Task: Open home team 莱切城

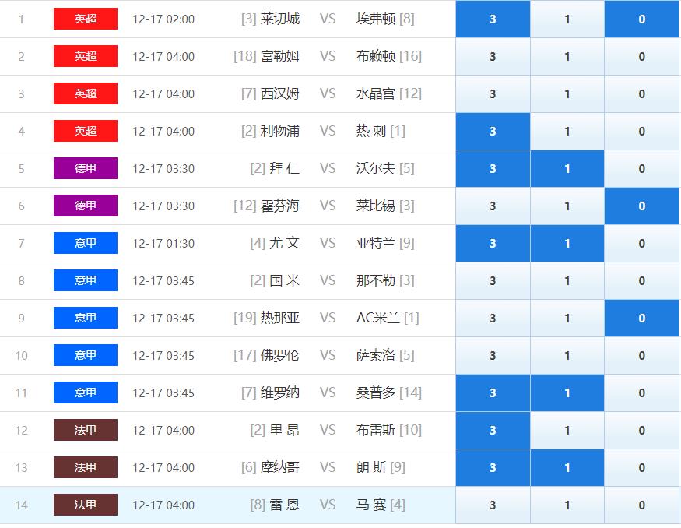Action: (280, 19)
